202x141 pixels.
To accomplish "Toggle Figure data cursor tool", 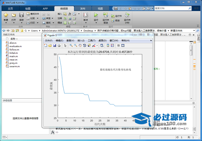I will 89,45.
